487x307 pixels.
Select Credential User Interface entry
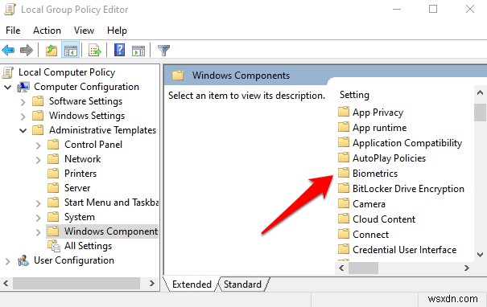tap(404, 249)
